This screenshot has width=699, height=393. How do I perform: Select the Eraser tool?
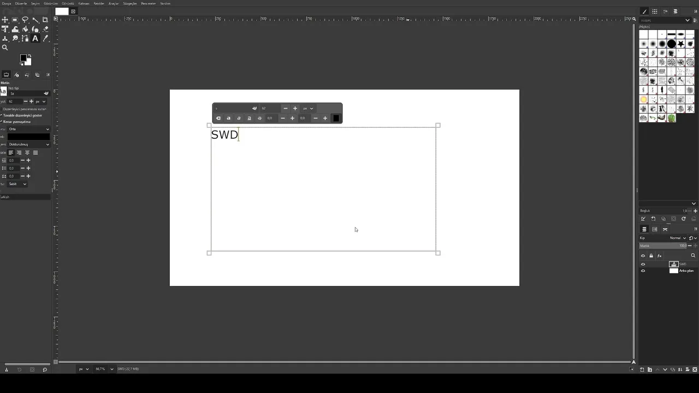(45, 29)
